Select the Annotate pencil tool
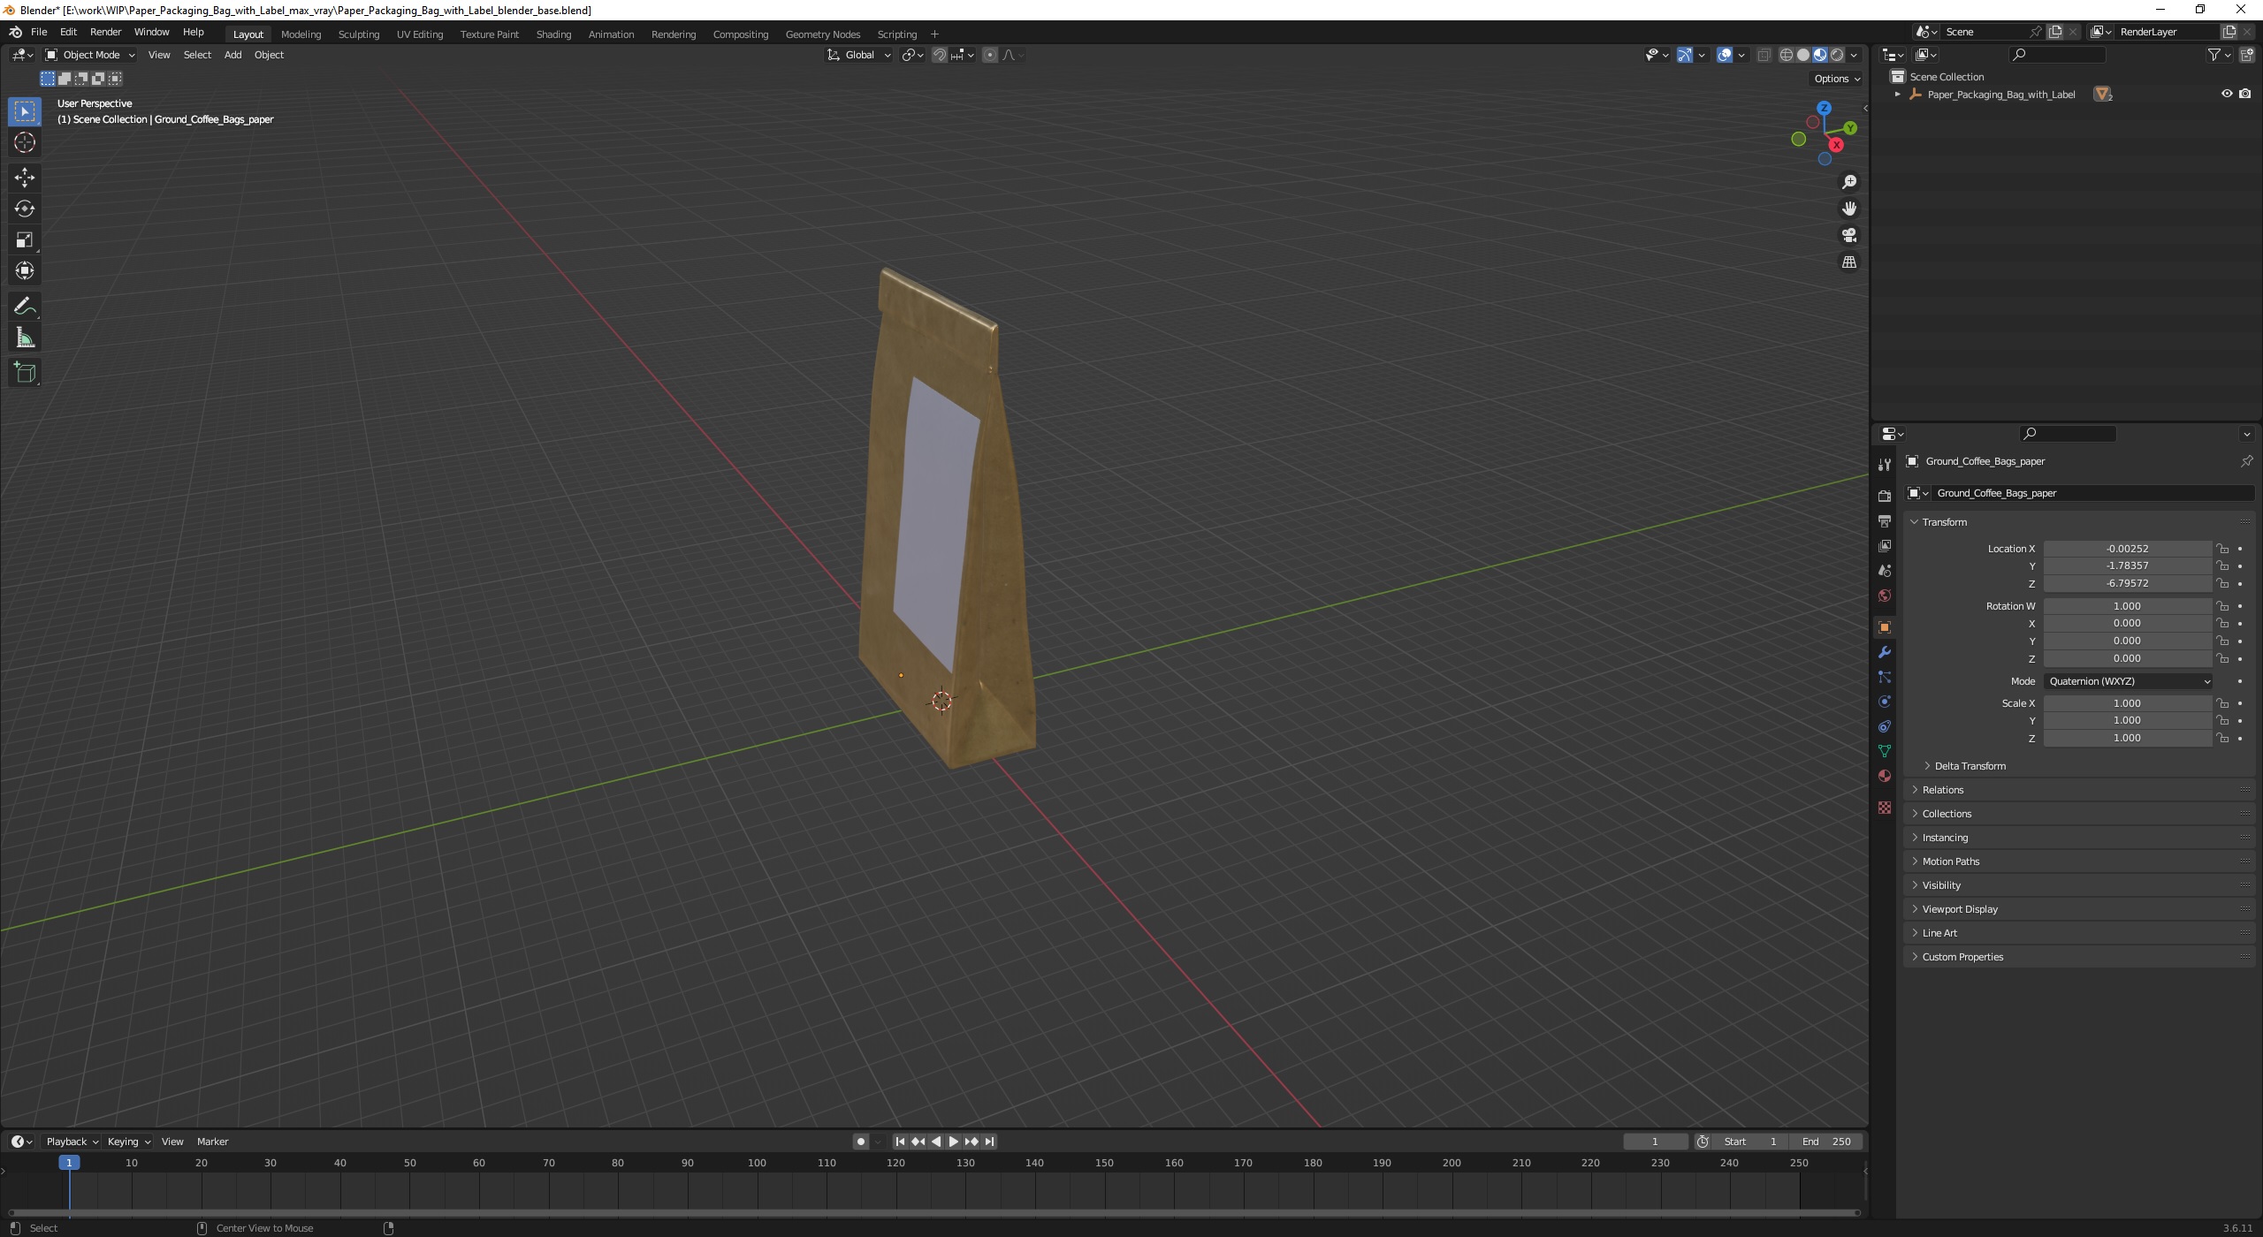2263x1237 pixels. pyautogui.click(x=25, y=307)
